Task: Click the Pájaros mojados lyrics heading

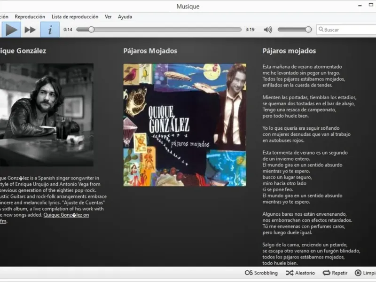Action: click(289, 51)
